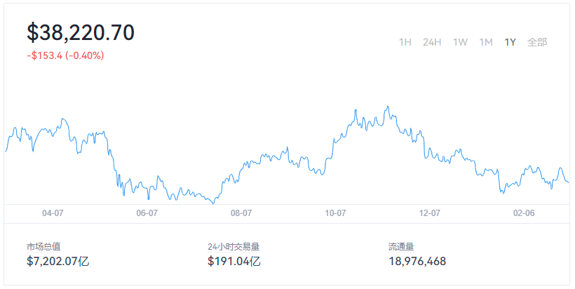Choose the 1W time range

(x=460, y=42)
